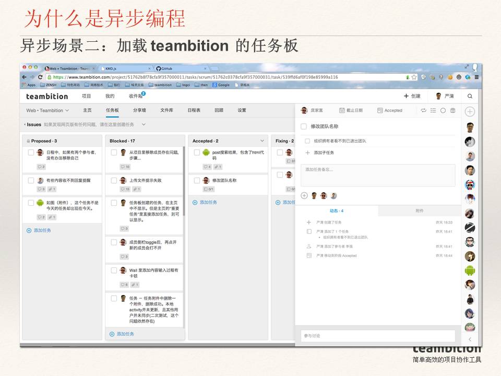Click the Android avatar in member sidebar
Image resolution: width=501 pixels, height=376 pixels.
tap(470, 271)
